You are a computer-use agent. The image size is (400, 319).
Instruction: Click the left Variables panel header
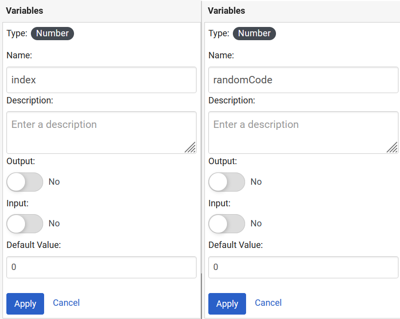click(25, 10)
